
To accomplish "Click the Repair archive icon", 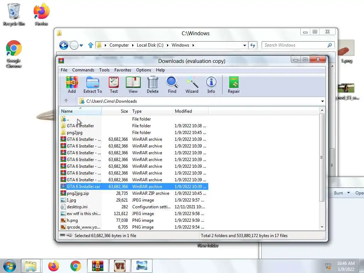I will point(234,85).
